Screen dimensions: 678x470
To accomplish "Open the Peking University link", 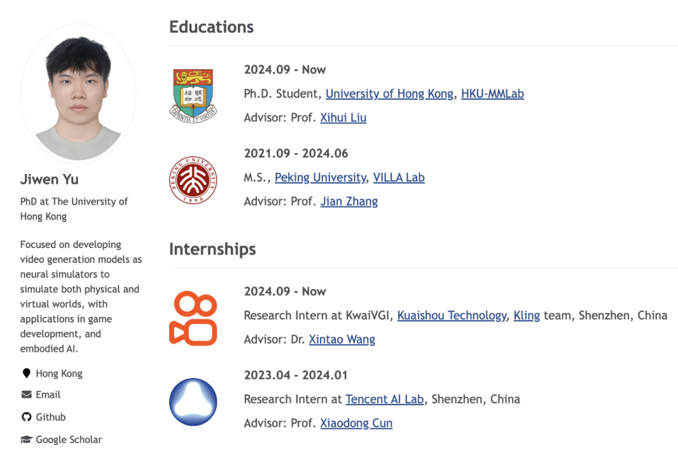I will [x=320, y=177].
